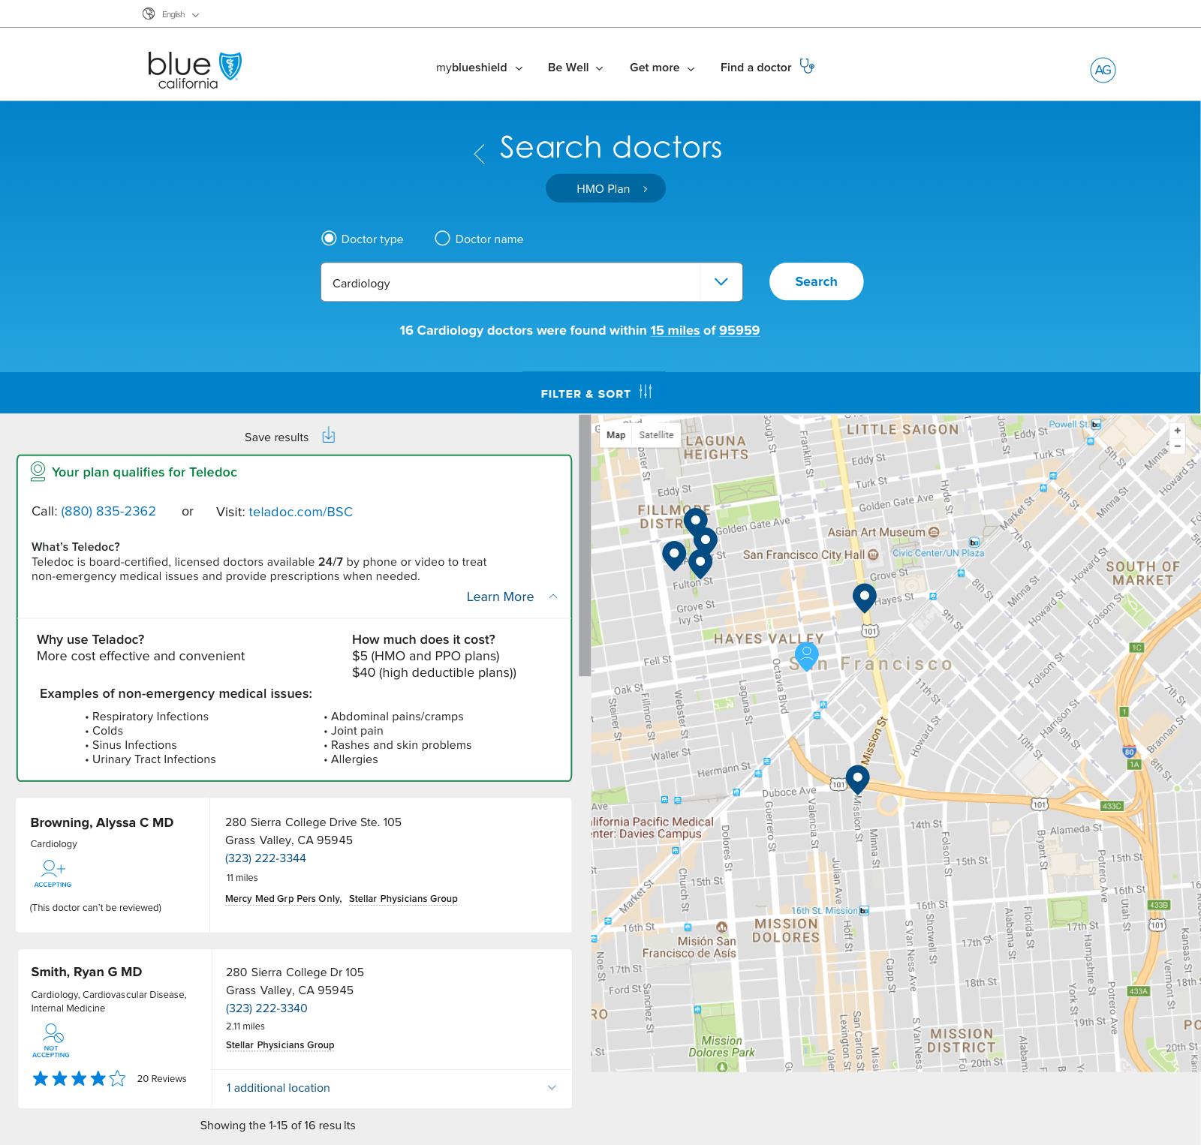Viewport: 1201px width, 1145px height.
Task: Click the Accepting patients icon for Browning
Action: [x=53, y=873]
